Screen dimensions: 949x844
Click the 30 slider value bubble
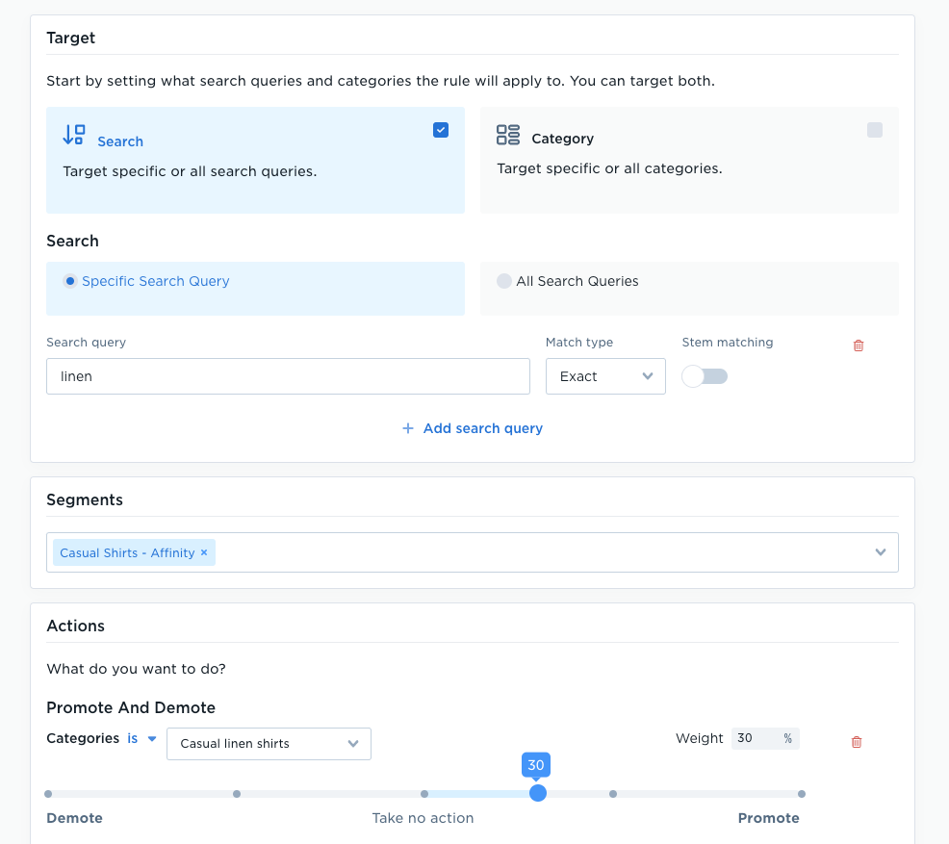tap(536, 765)
